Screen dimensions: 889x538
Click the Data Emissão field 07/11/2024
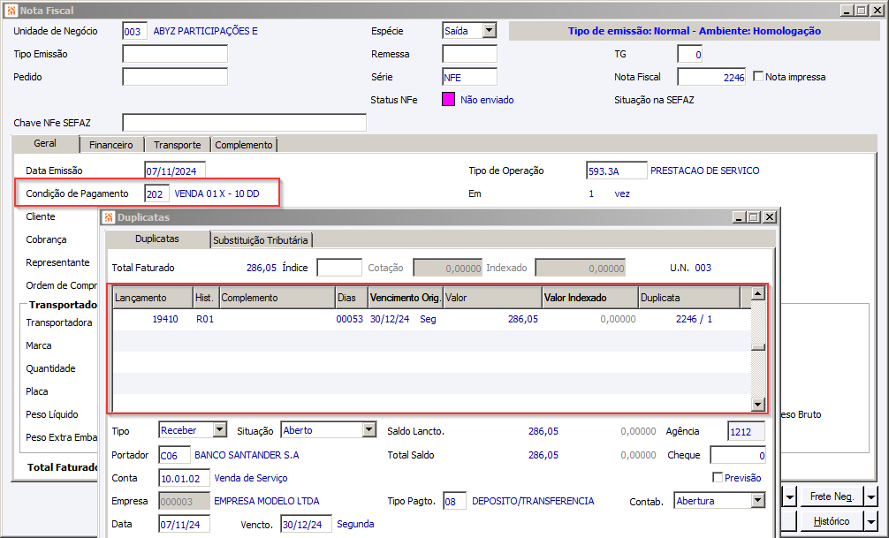[175, 170]
